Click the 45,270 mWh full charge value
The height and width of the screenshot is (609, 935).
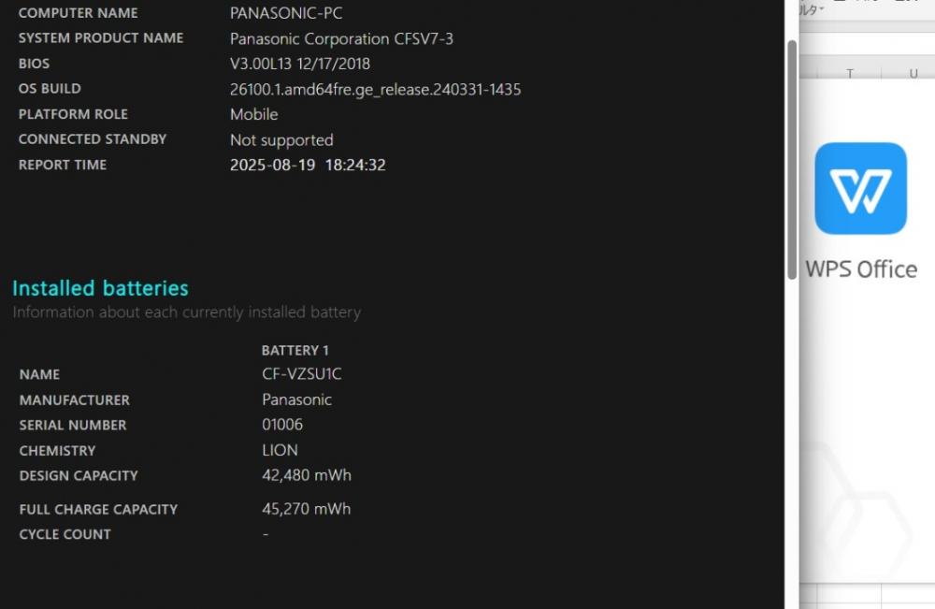pyautogui.click(x=307, y=509)
